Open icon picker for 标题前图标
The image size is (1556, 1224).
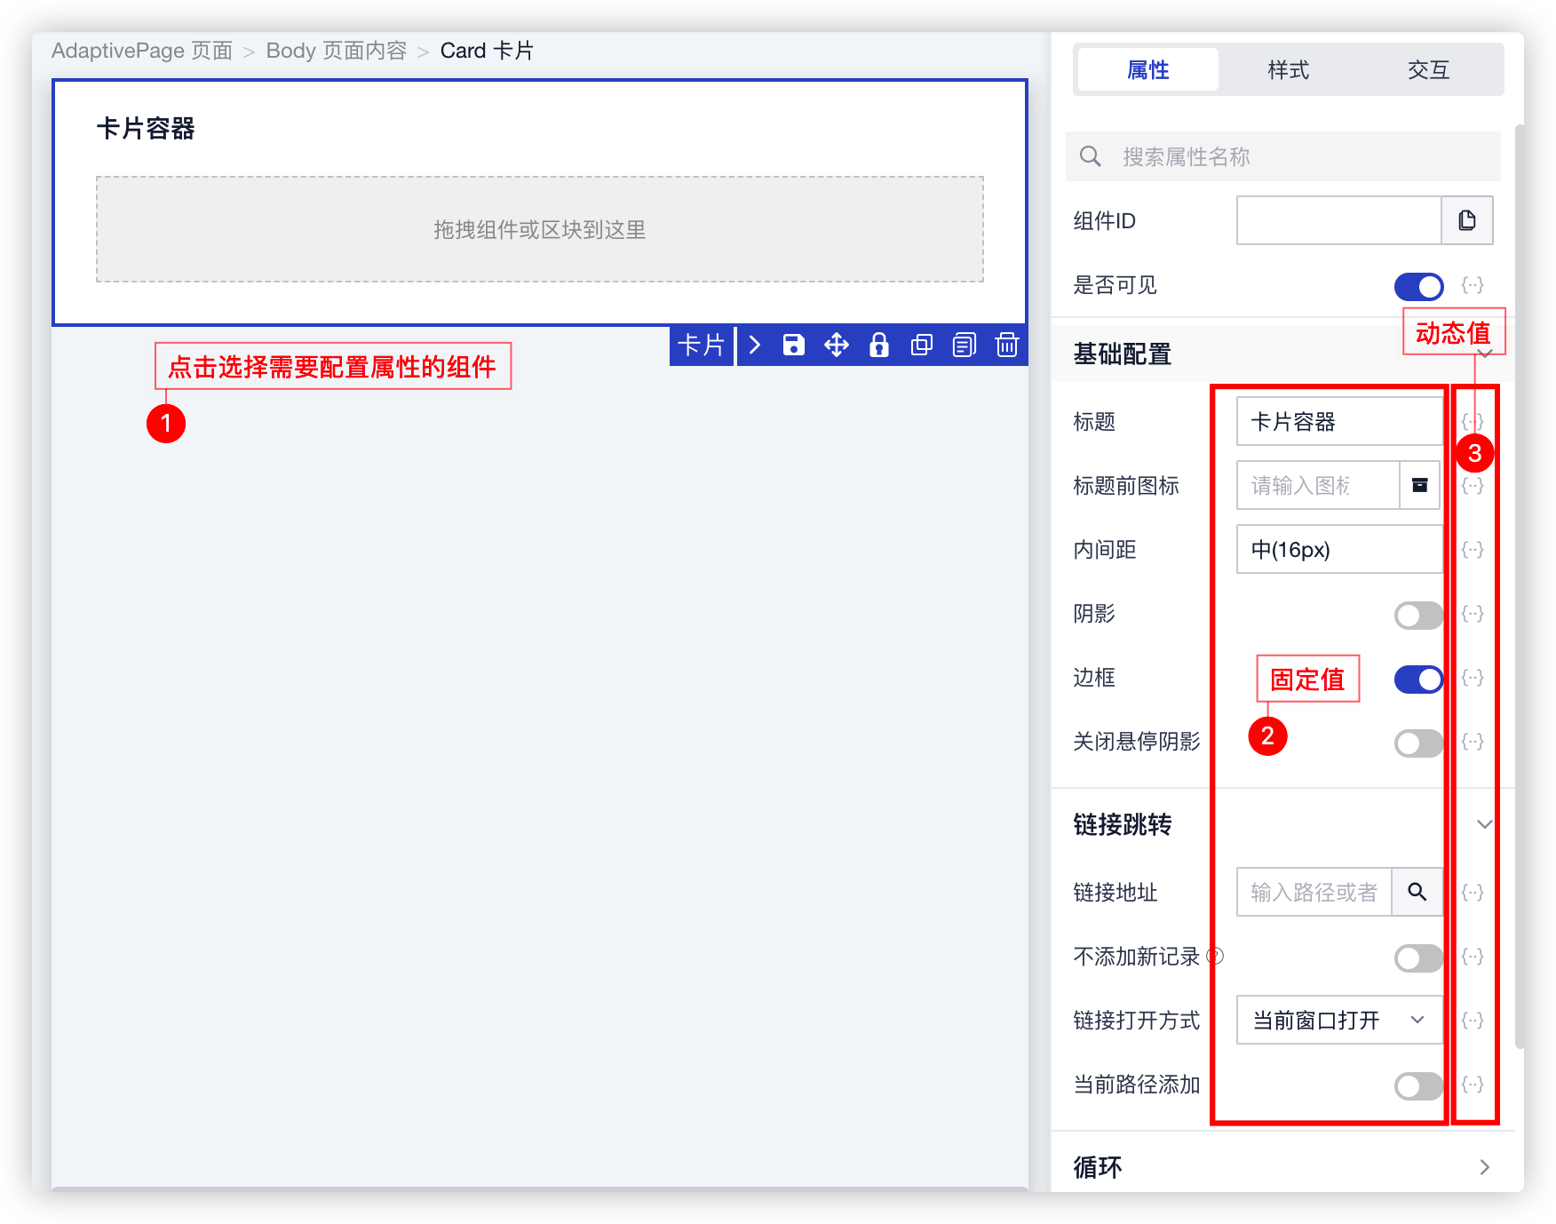[1419, 485]
